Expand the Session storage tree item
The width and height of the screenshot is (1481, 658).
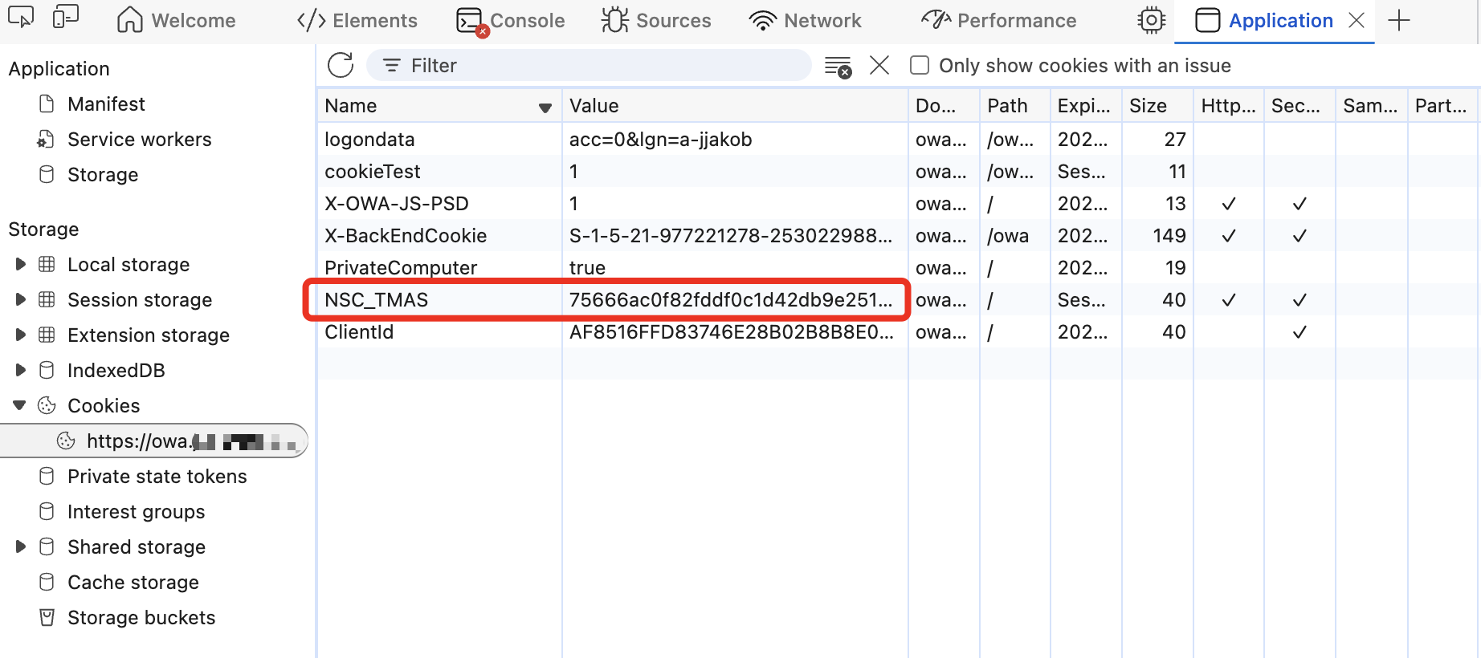(21, 299)
